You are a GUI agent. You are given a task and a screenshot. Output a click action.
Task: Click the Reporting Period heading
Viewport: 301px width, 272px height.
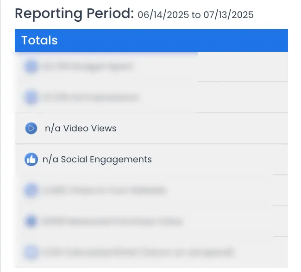(74, 13)
